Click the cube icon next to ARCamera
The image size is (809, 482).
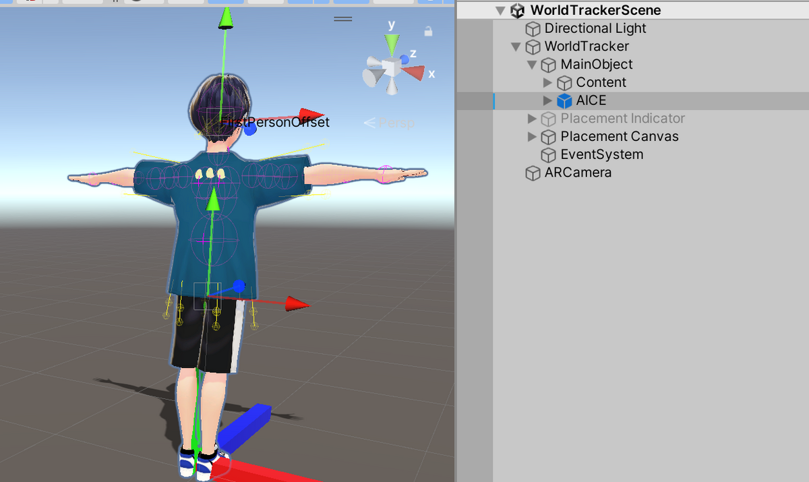pos(533,173)
